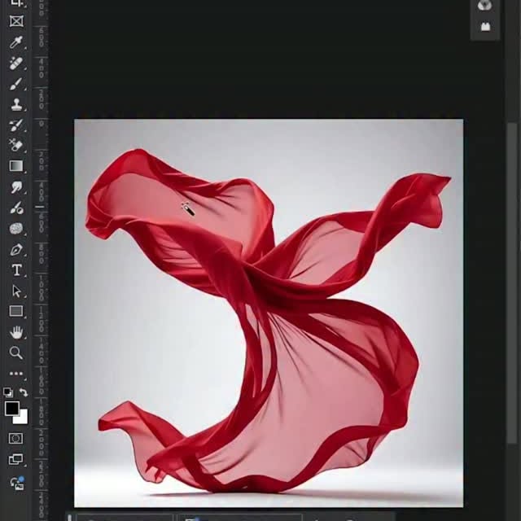Click the red fabric image on canvas

point(269,313)
